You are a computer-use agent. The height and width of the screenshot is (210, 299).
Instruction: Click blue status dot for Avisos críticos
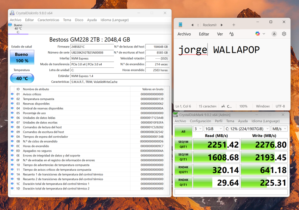(12, 94)
